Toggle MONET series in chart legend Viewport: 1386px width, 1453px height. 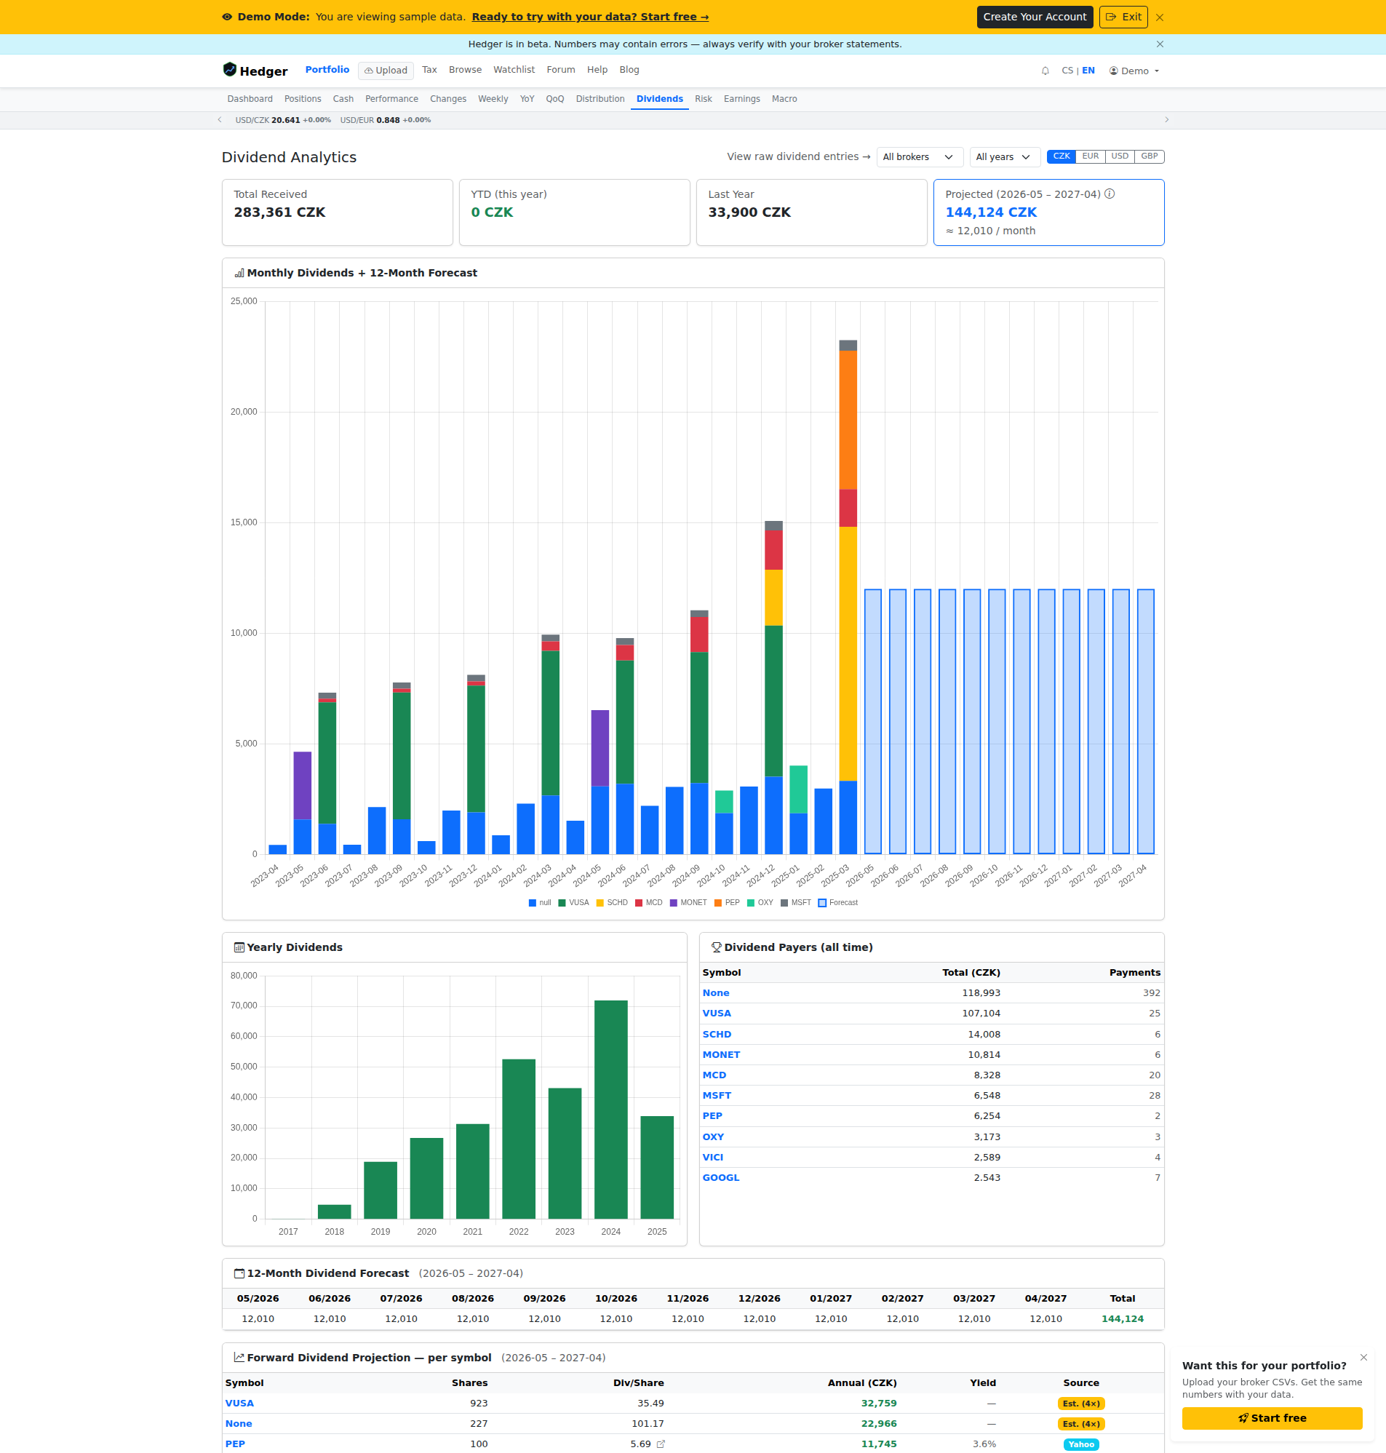tap(688, 903)
